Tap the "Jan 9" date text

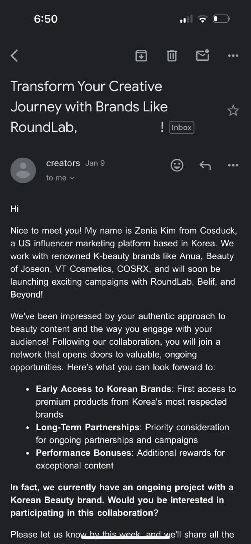[95, 163]
